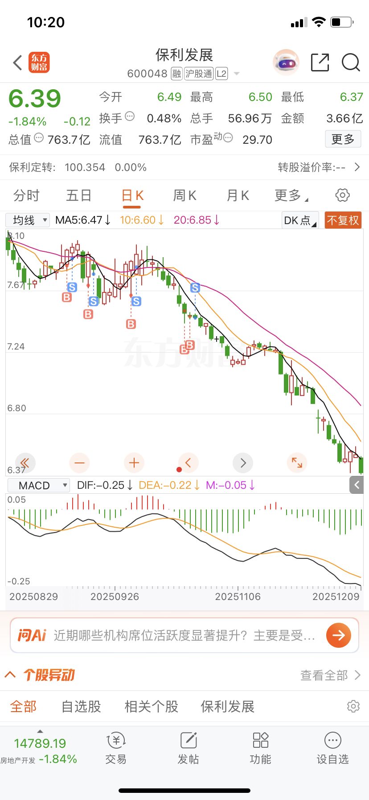Open the DK点 dropdown
This screenshot has height=800, width=369.
[x=300, y=220]
